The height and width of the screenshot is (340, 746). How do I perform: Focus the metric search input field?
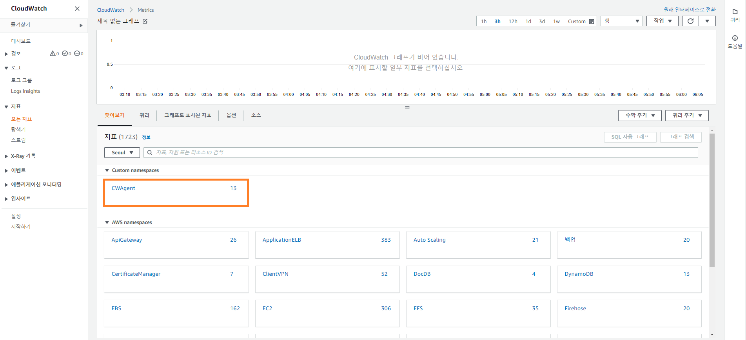[421, 153]
